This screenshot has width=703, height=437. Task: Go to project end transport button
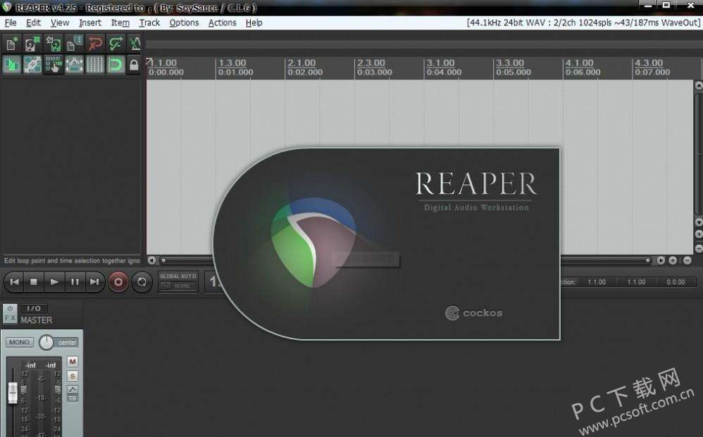pyautogui.click(x=94, y=281)
